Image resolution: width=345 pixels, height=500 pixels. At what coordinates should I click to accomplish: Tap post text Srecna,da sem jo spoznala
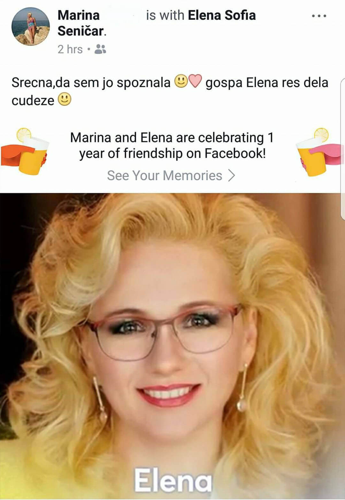(x=91, y=82)
